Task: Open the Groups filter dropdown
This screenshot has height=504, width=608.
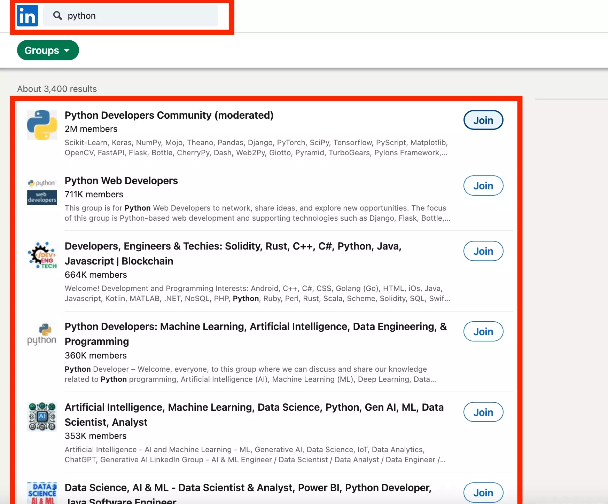Action: [48, 50]
